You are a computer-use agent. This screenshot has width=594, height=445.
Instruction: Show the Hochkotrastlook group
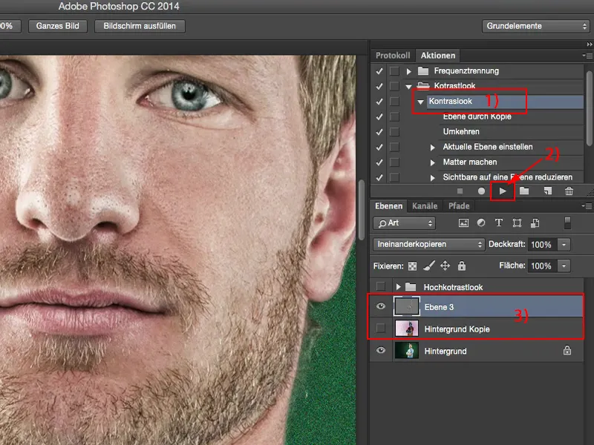point(381,286)
